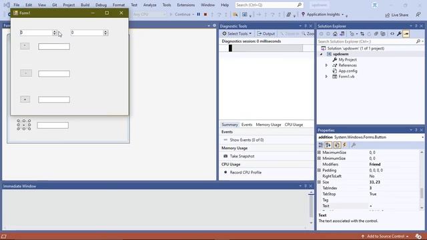Show the Properties page icon
The image size is (427, 240).
tap(337, 145)
